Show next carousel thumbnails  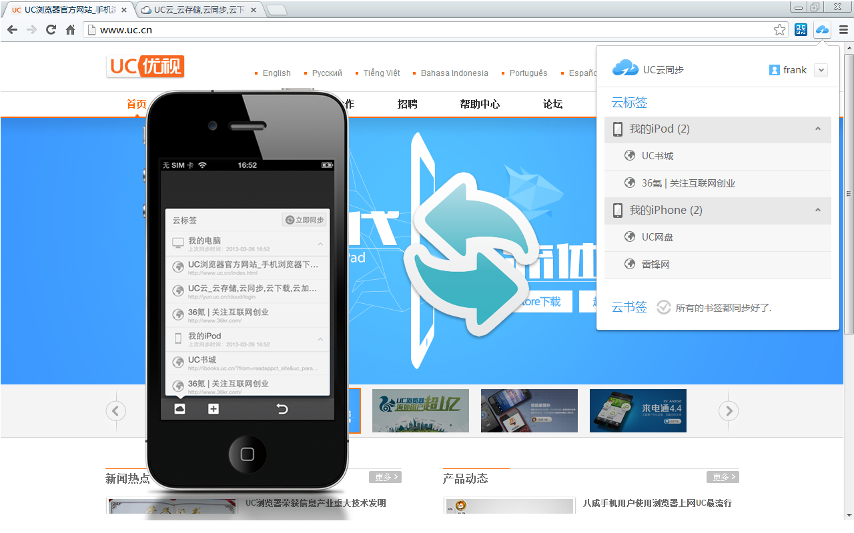(x=729, y=411)
